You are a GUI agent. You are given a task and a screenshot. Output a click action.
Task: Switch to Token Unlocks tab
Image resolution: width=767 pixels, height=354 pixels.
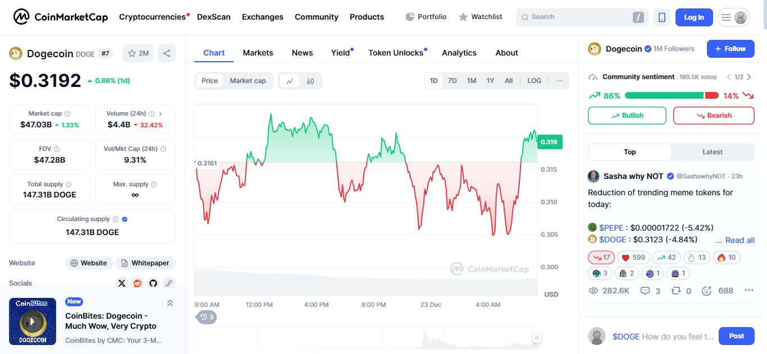pyautogui.click(x=396, y=53)
